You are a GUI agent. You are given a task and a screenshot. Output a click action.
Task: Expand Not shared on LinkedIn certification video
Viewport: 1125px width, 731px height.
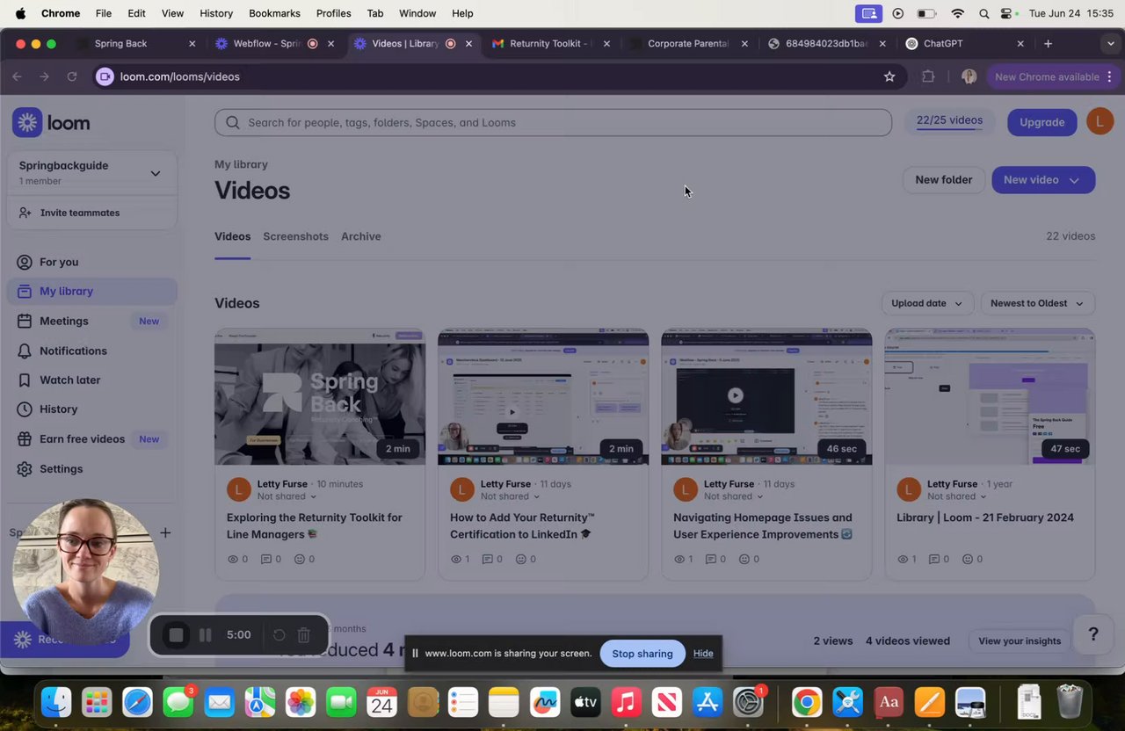510,496
